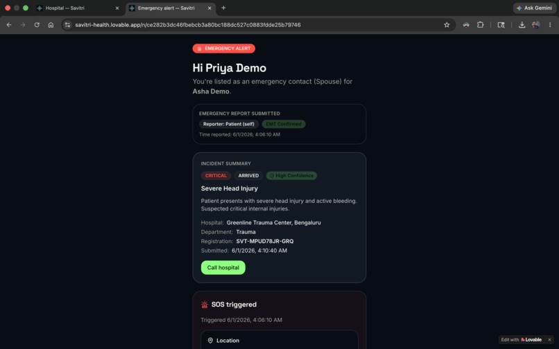Image resolution: width=559 pixels, height=349 pixels.
Task: Click the Ask Gemini button
Action: [534, 8]
